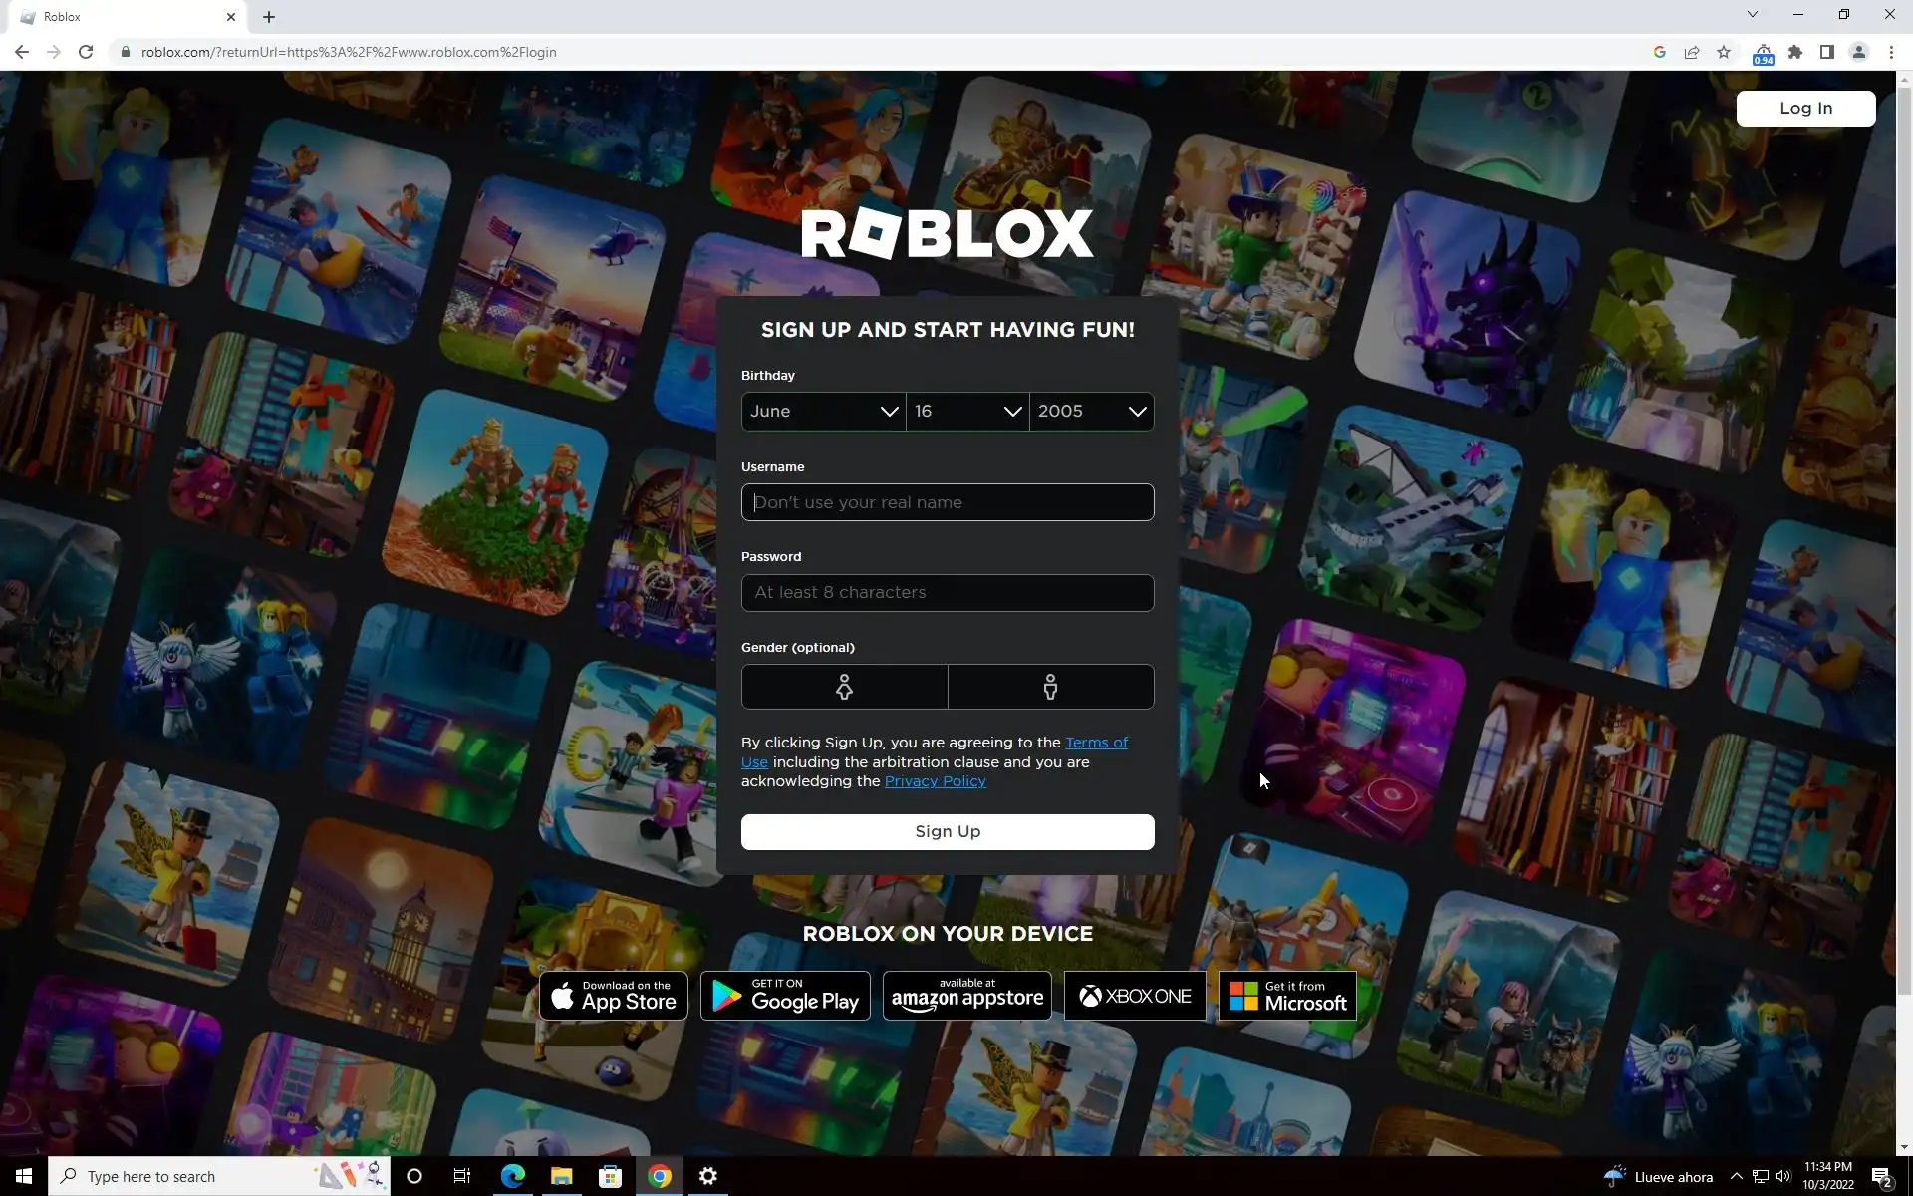1913x1196 pixels.
Task: Bookmark this page with the star icon
Action: point(1724,52)
